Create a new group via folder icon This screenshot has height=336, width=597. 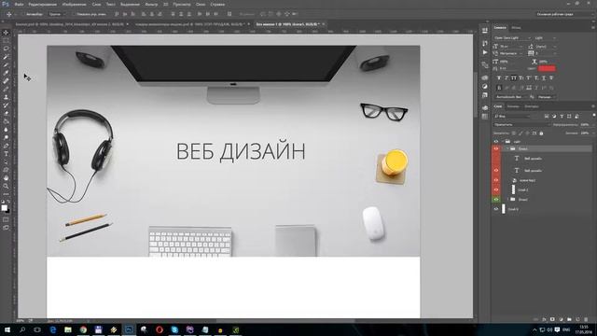point(569,319)
